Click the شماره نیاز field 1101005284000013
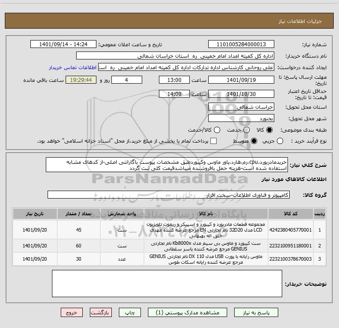 click(x=241, y=44)
